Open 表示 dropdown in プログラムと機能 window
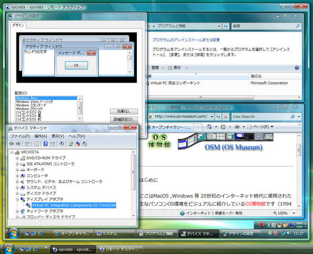The height and width of the screenshot is (254, 313). [x=178, y=68]
